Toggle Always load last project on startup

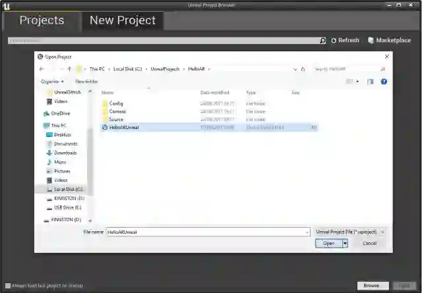(x=8, y=286)
